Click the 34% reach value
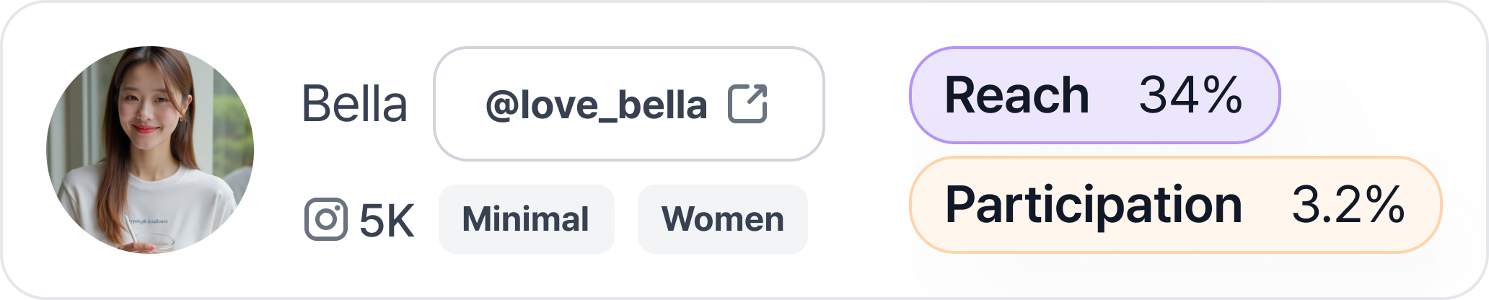Screen dimensions: 1489x300 click(1190, 95)
